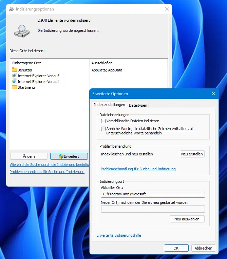Click the shield icon on Erweitert button
Screen dimensions: 227x259
tap(61, 156)
